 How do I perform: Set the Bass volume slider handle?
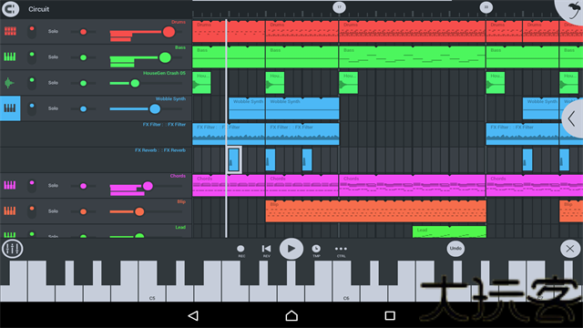165,57
